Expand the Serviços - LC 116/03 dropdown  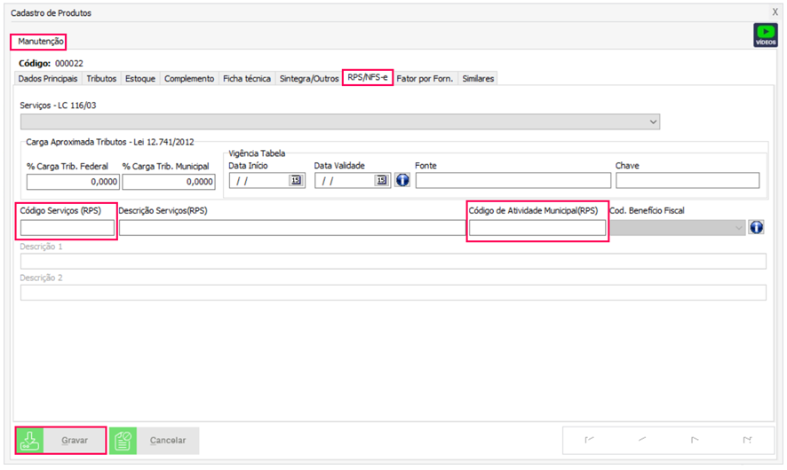click(x=654, y=121)
